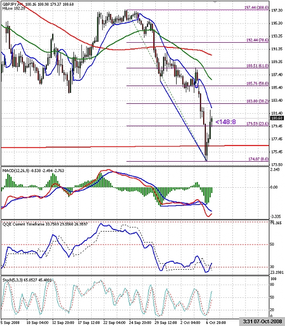Click the 10 Sep 04:00 date label

click(x=38, y=323)
